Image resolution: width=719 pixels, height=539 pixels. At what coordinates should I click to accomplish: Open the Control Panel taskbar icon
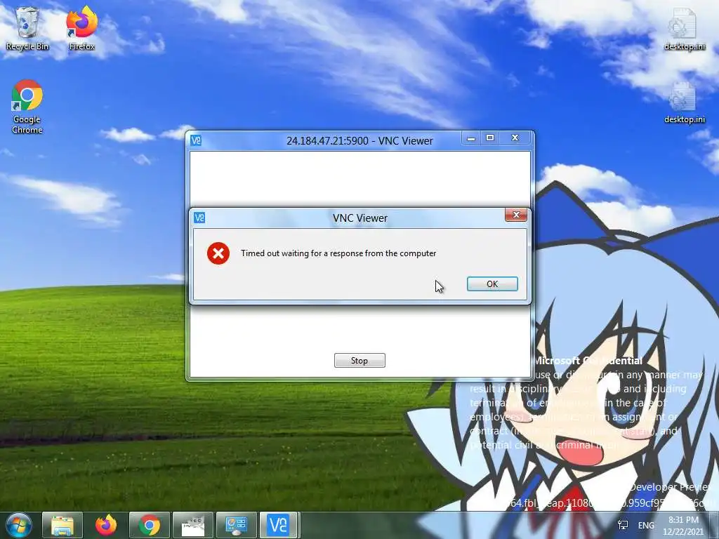point(237,525)
